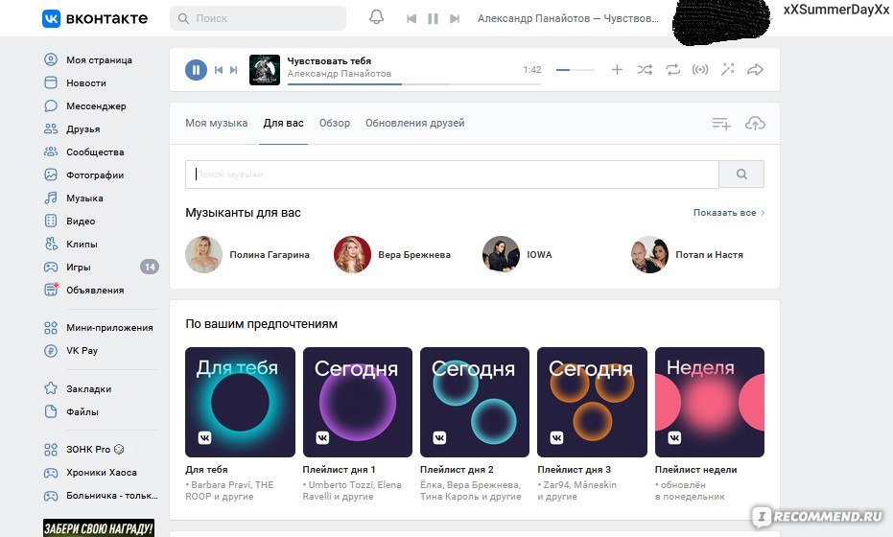Open the Плейлист дня 1 cover

358,402
